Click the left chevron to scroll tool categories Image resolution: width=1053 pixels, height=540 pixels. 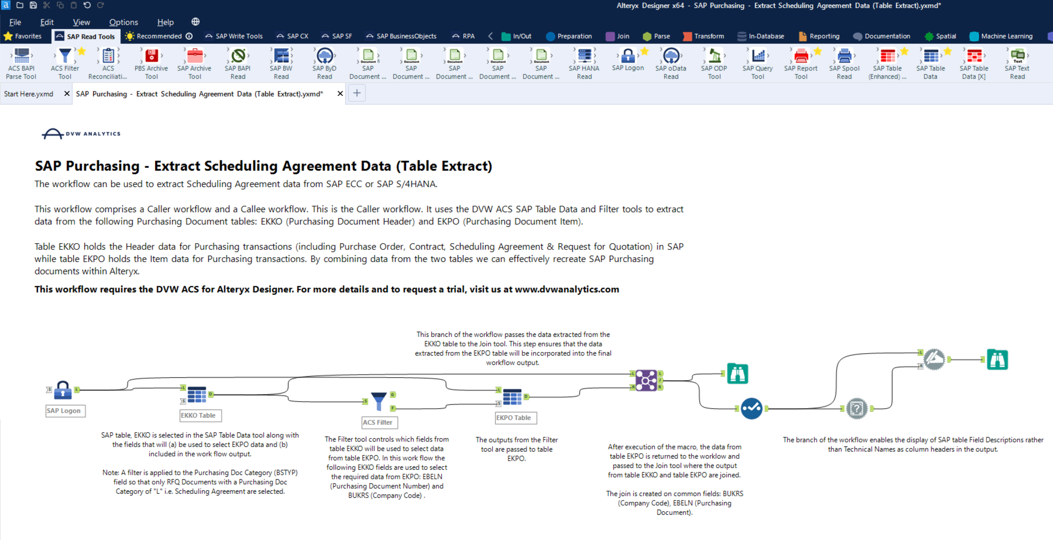click(x=490, y=36)
